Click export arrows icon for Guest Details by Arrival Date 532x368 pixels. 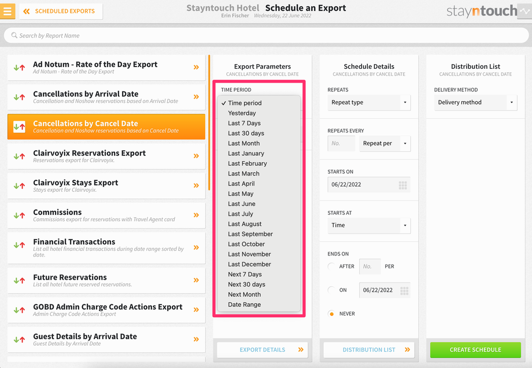(19, 339)
